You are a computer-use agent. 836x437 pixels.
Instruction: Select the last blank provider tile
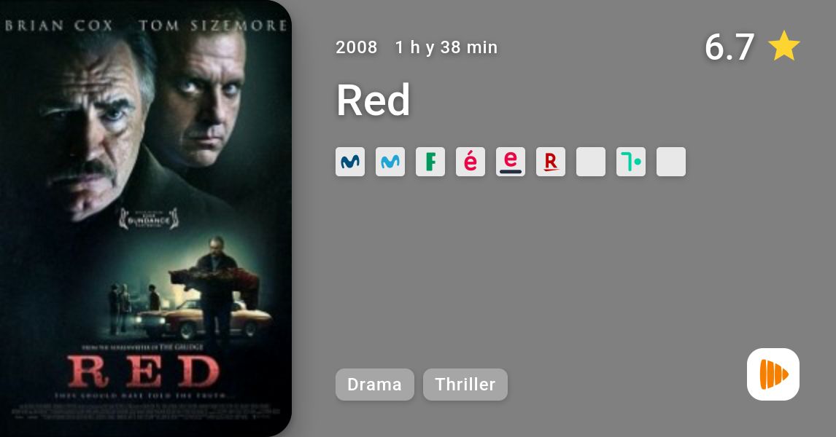pyautogui.click(x=670, y=162)
